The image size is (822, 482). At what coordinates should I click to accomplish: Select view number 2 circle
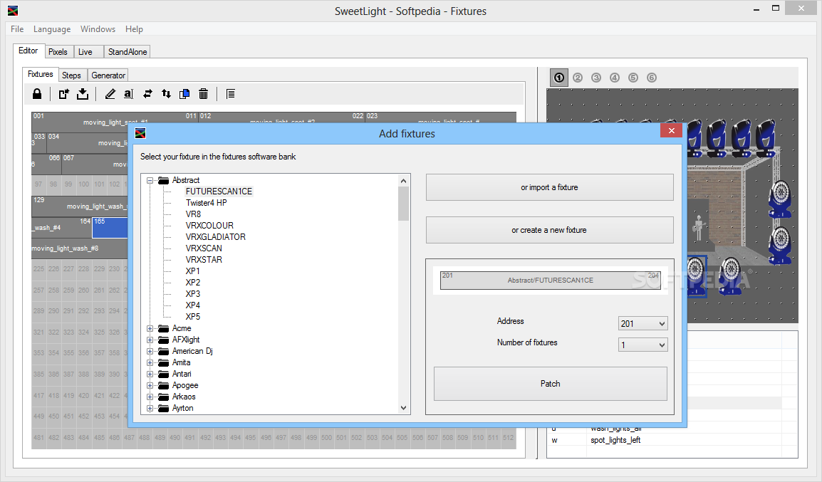pos(578,78)
